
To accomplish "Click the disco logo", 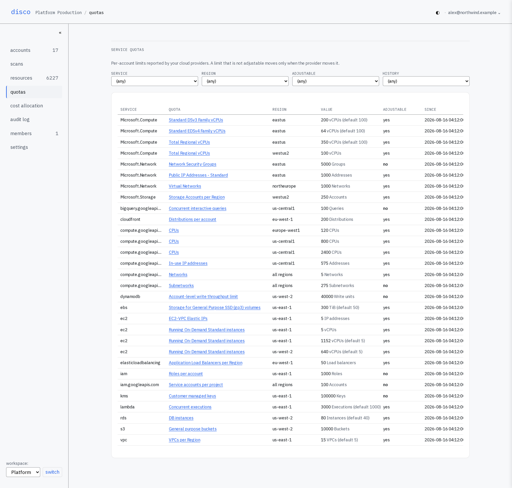I will tap(21, 12).
